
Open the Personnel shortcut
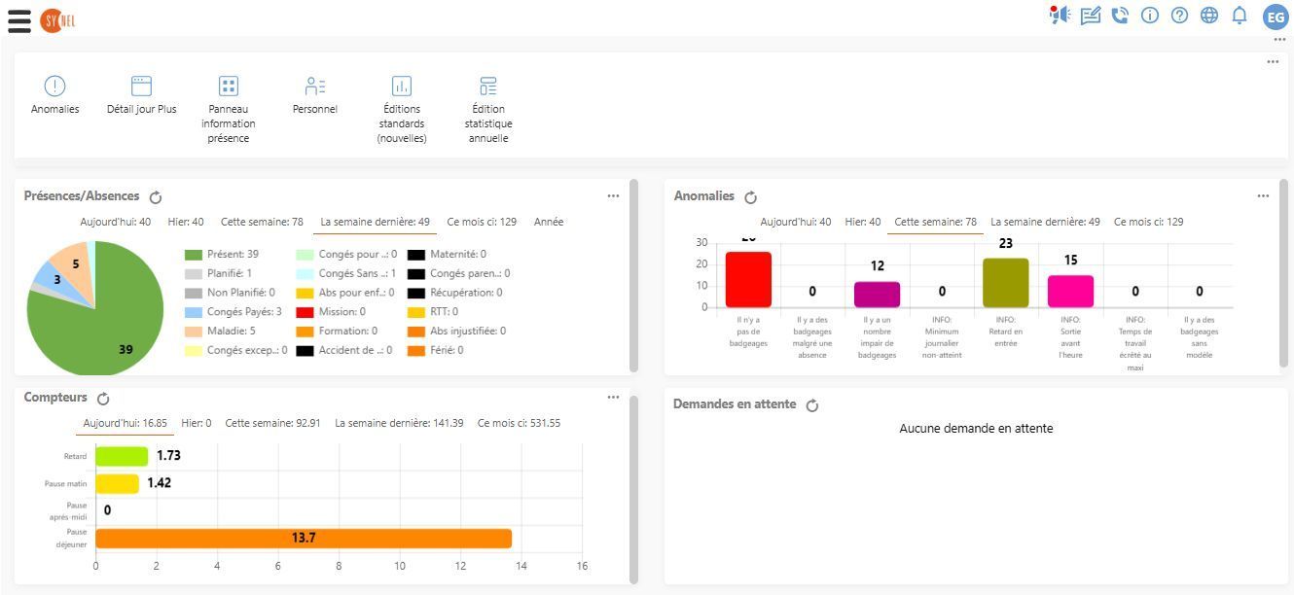314,87
